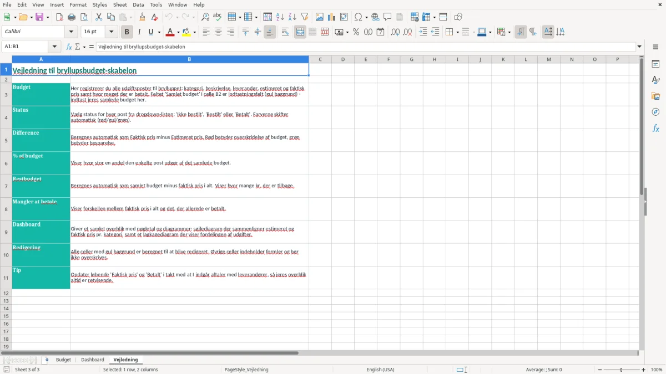
Task: Toggle Bold formatting
Action: [127, 32]
